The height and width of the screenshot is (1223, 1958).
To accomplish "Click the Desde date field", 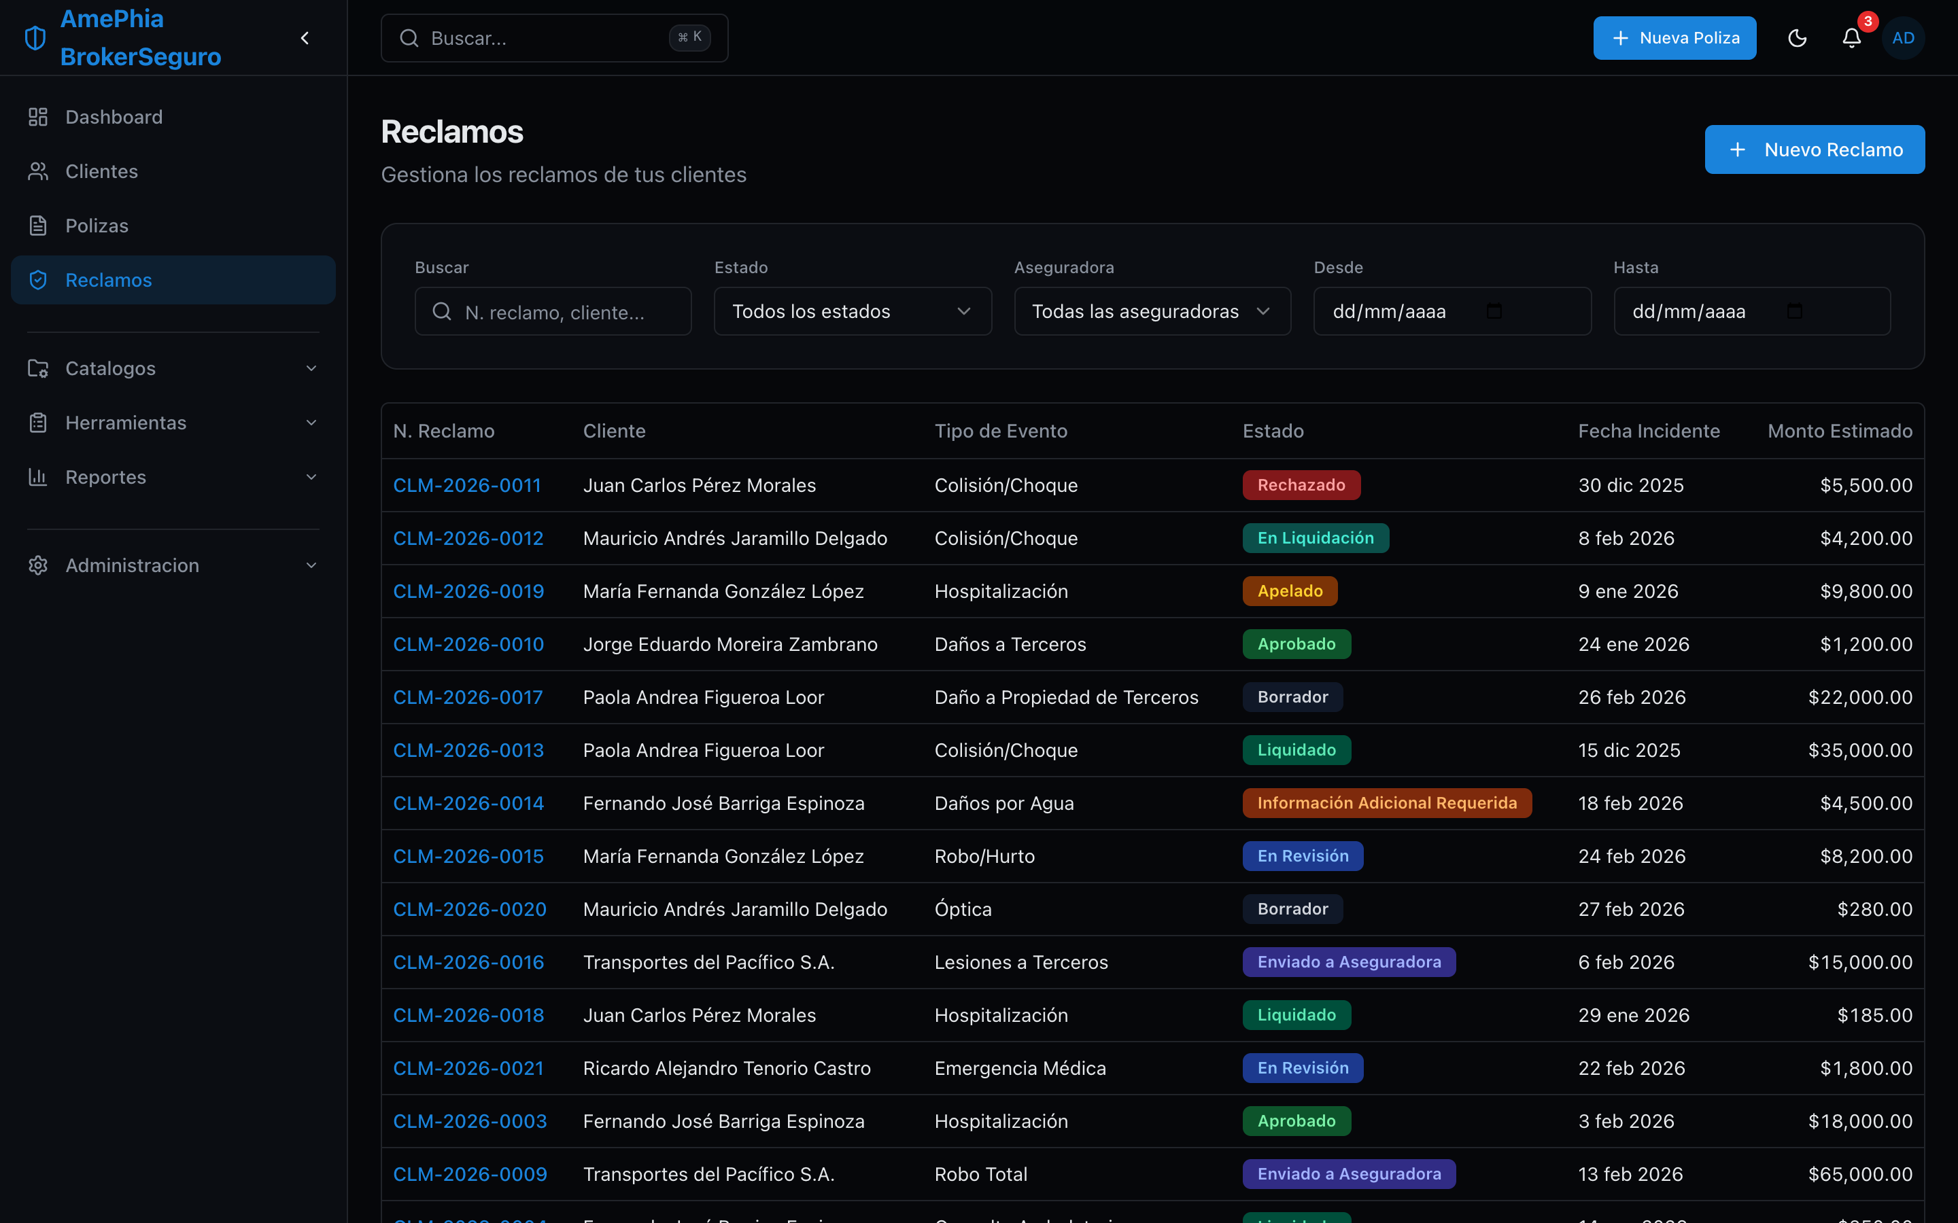I will coord(1452,311).
